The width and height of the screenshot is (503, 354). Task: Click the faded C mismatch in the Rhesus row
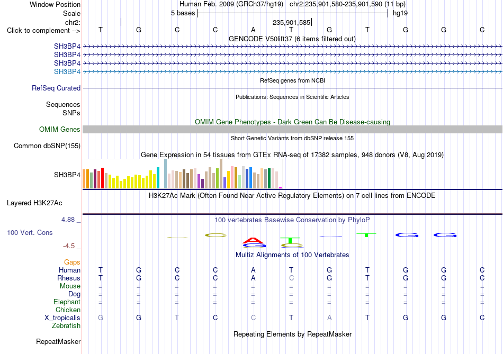(291, 278)
